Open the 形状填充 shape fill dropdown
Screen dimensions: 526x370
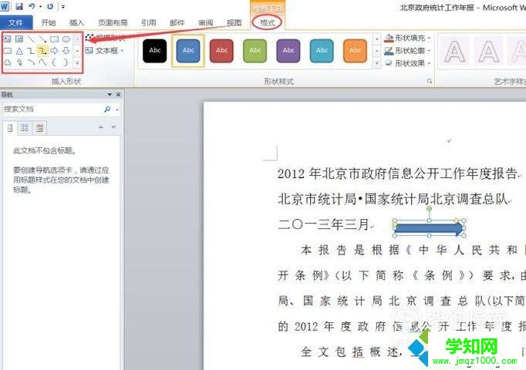click(430, 38)
